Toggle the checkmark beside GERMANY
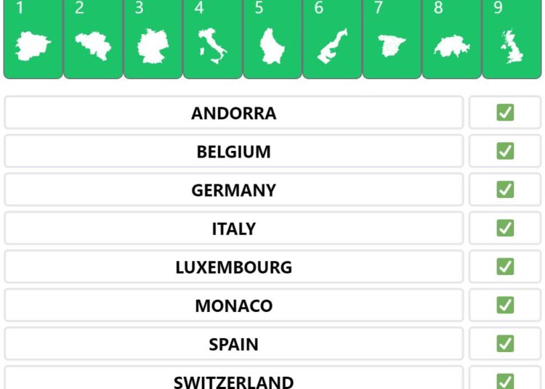Screen dimensions: 545x389 505,189
